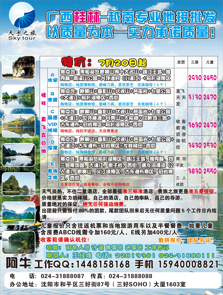Click the 特价 7月20日起 banner
The width and height of the screenshot is (223, 295).
[x=104, y=62]
